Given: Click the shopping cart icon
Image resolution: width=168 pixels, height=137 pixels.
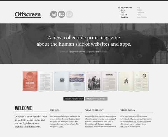Looking at the screenshot, I should [x=119, y=8].
